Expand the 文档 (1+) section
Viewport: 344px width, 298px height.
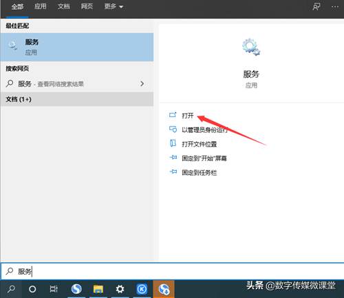[77, 99]
